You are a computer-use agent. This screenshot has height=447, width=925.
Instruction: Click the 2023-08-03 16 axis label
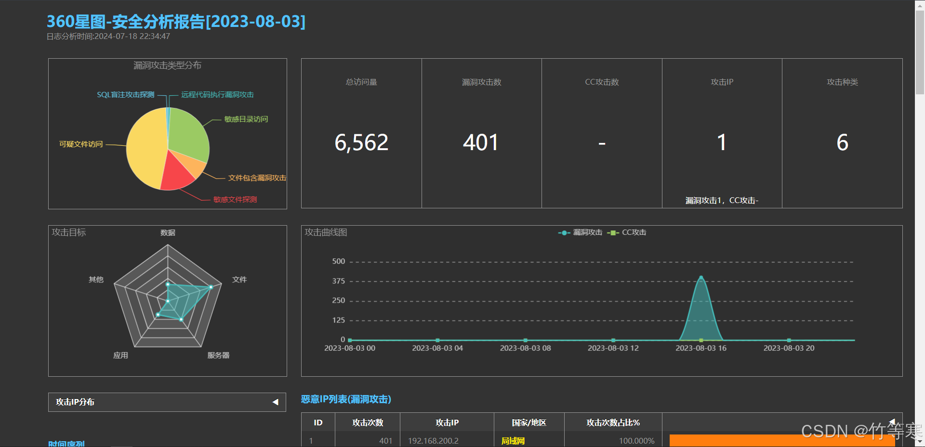tap(701, 348)
